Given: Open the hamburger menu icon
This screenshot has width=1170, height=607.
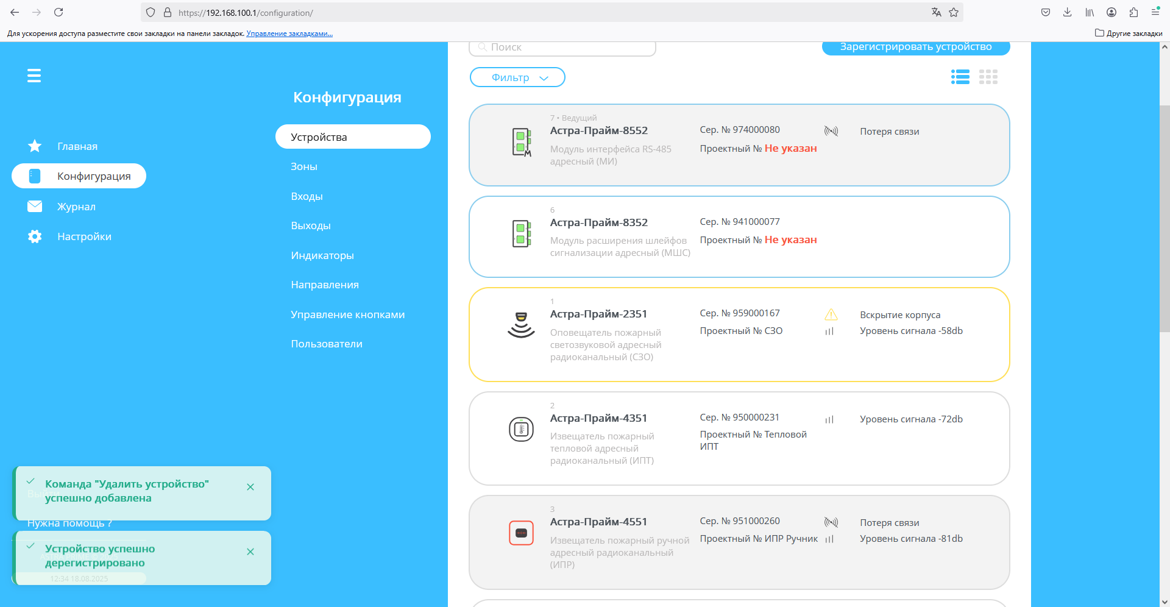Looking at the screenshot, I should click(34, 76).
